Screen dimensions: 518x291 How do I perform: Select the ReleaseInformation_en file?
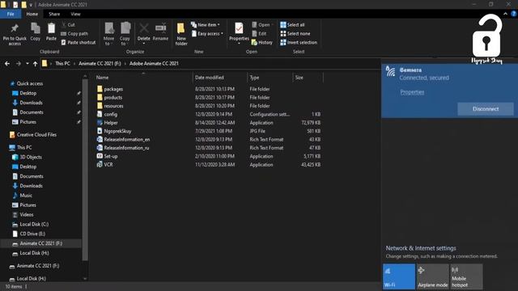tap(123, 140)
